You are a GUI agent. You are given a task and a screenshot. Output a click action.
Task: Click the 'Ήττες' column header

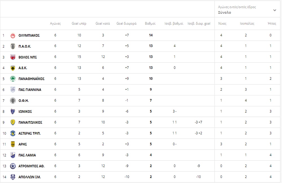pos(272,24)
